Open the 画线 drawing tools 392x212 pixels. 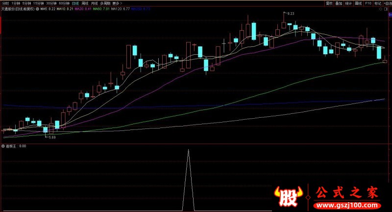pyautogui.click(x=359, y=3)
